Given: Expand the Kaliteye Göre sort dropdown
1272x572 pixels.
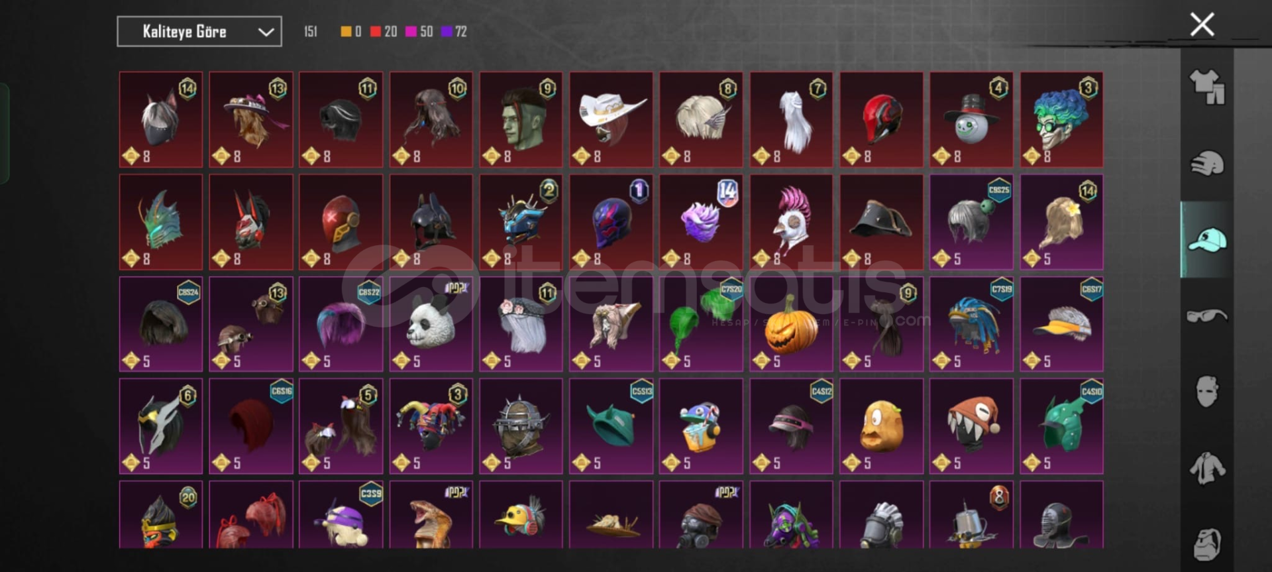Looking at the screenshot, I should coord(199,31).
